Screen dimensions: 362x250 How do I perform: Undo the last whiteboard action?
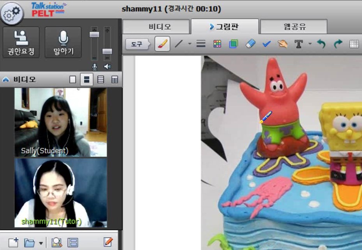click(321, 44)
